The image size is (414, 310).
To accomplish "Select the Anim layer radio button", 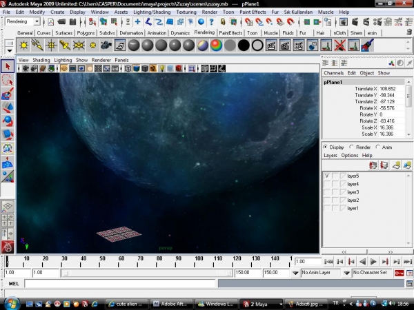I will click(377, 147).
